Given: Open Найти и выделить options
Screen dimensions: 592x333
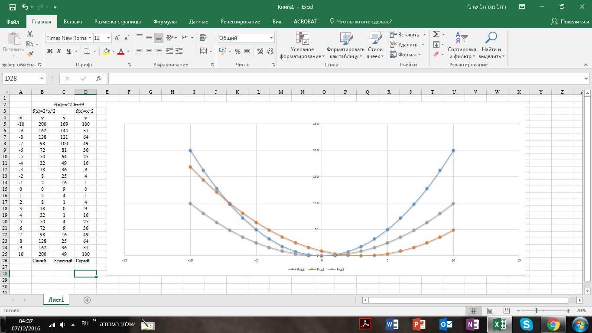Looking at the screenshot, I should [491, 46].
